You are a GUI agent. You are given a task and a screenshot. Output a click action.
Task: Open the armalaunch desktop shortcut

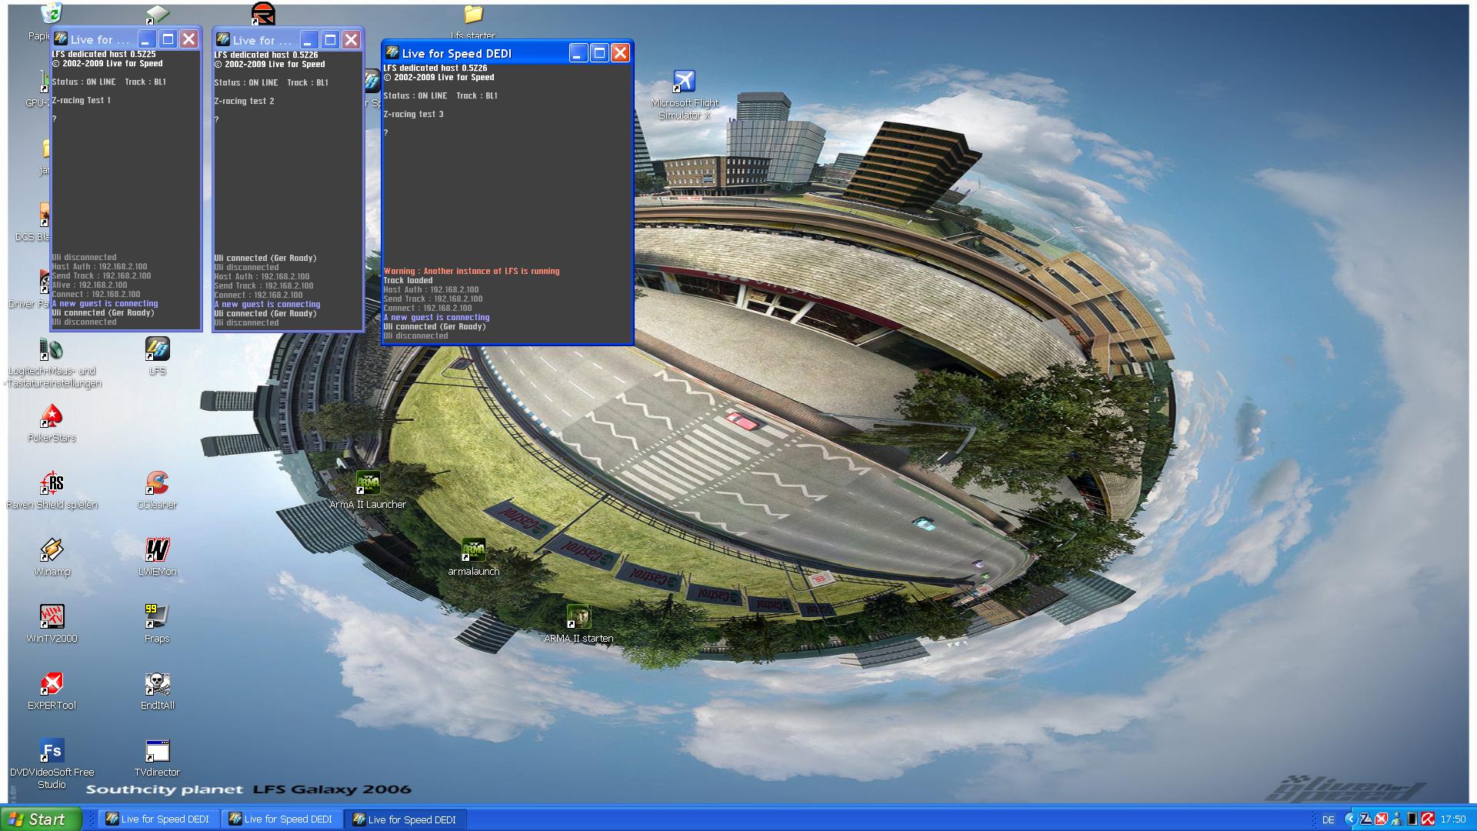tap(473, 551)
